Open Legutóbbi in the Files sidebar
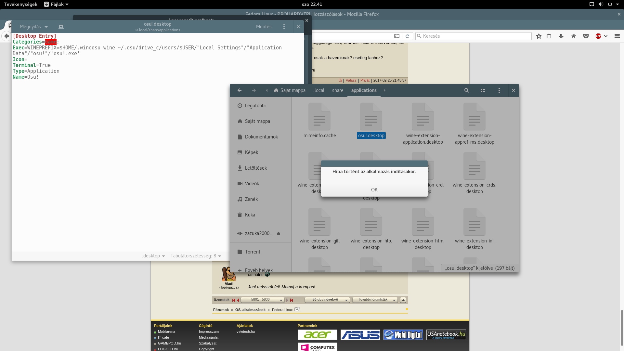The width and height of the screenshot is (624, 351). [260, 106]
